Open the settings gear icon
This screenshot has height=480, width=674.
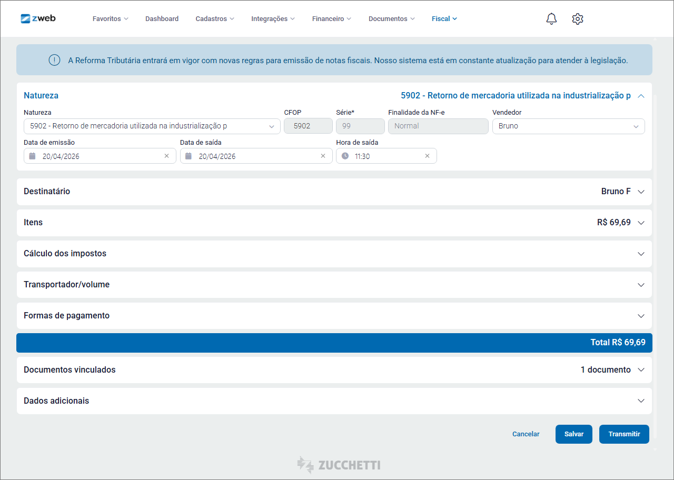coord(578,19)
